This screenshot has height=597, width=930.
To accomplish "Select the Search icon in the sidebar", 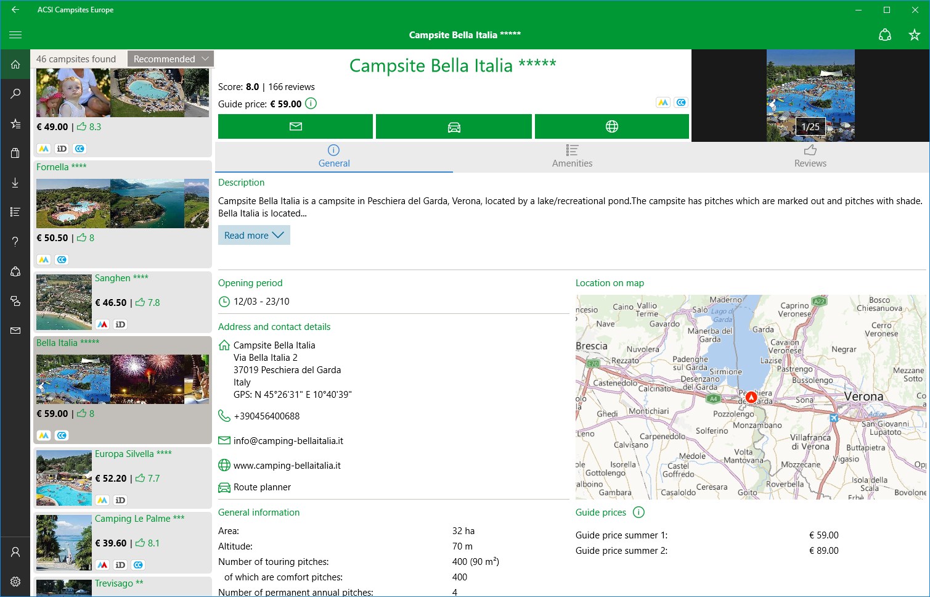I will (15, 93).
